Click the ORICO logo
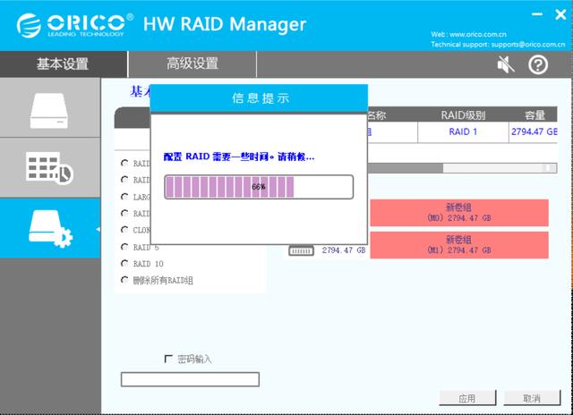The image size is (573, 415). 74,25
